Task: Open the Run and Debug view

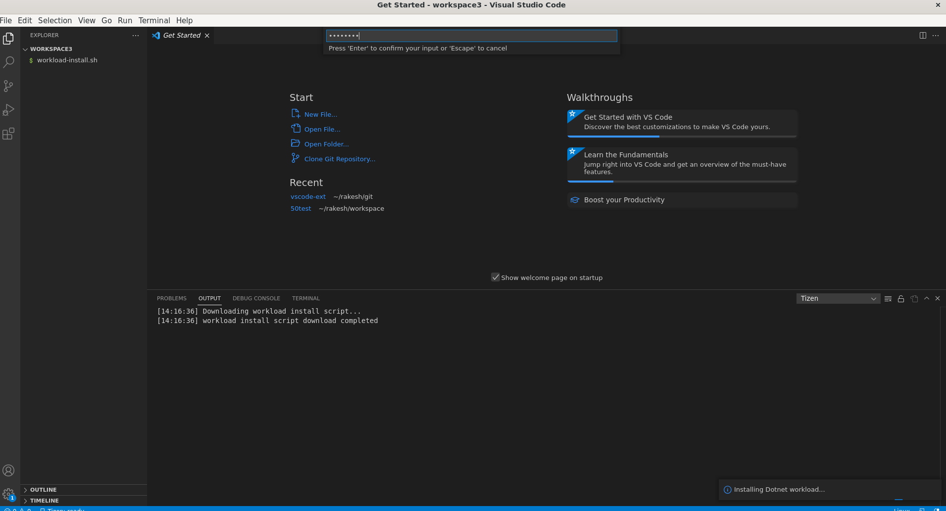Action: pyautogui.click(x=8, y=109)
